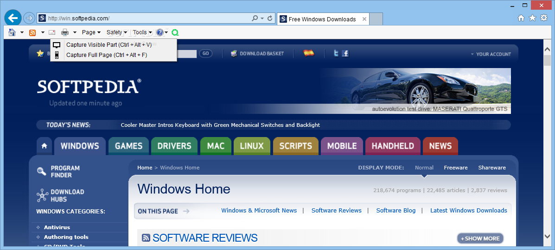
Task: Jump to Software Reviews section link
Action: tap(337, 210)
